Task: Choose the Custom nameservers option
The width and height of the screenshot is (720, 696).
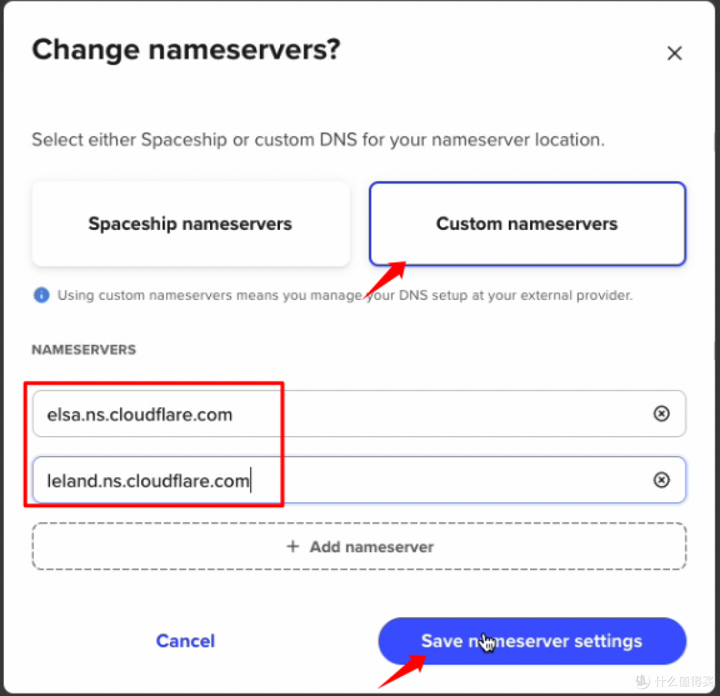Action: coord(527,224)
